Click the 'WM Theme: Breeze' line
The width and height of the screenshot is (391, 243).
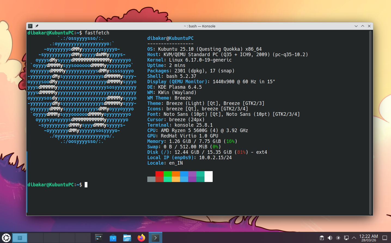click(169, 98)
